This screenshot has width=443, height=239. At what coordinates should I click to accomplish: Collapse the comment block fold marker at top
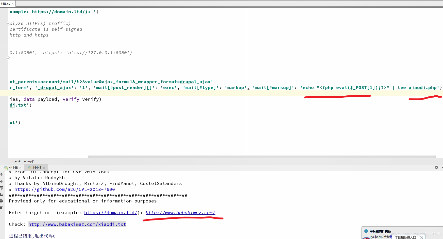click(8, 24)
